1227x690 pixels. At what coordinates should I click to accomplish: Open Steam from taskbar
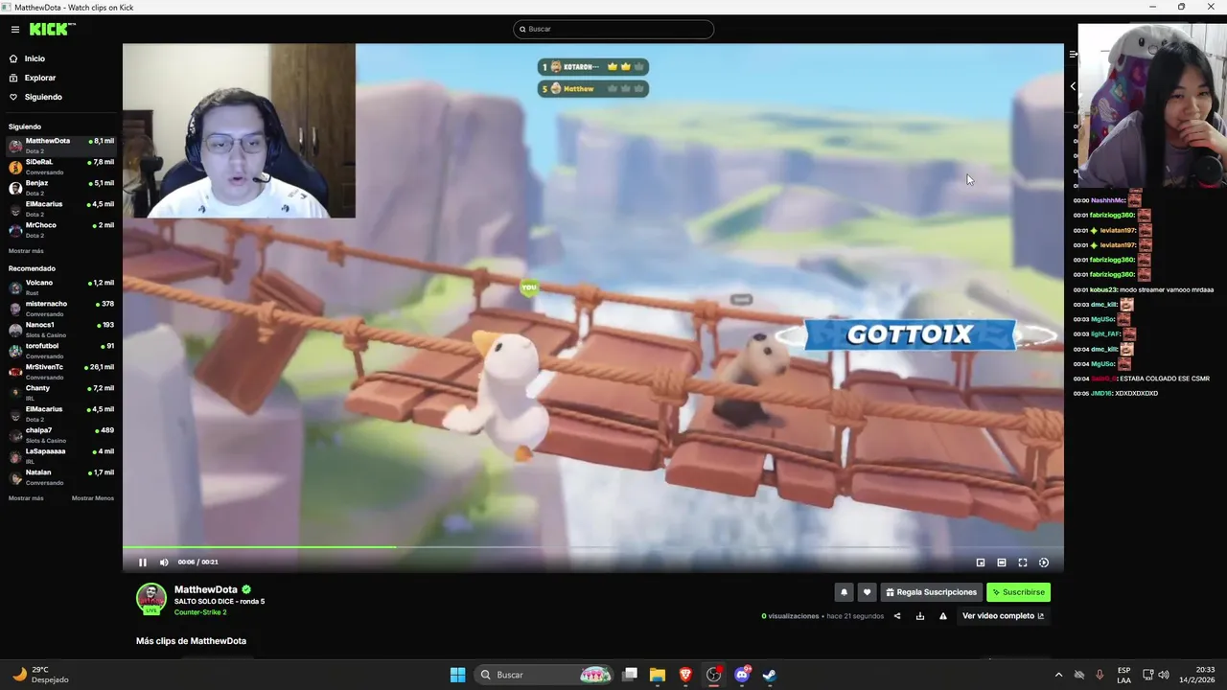tap(770, 675)
